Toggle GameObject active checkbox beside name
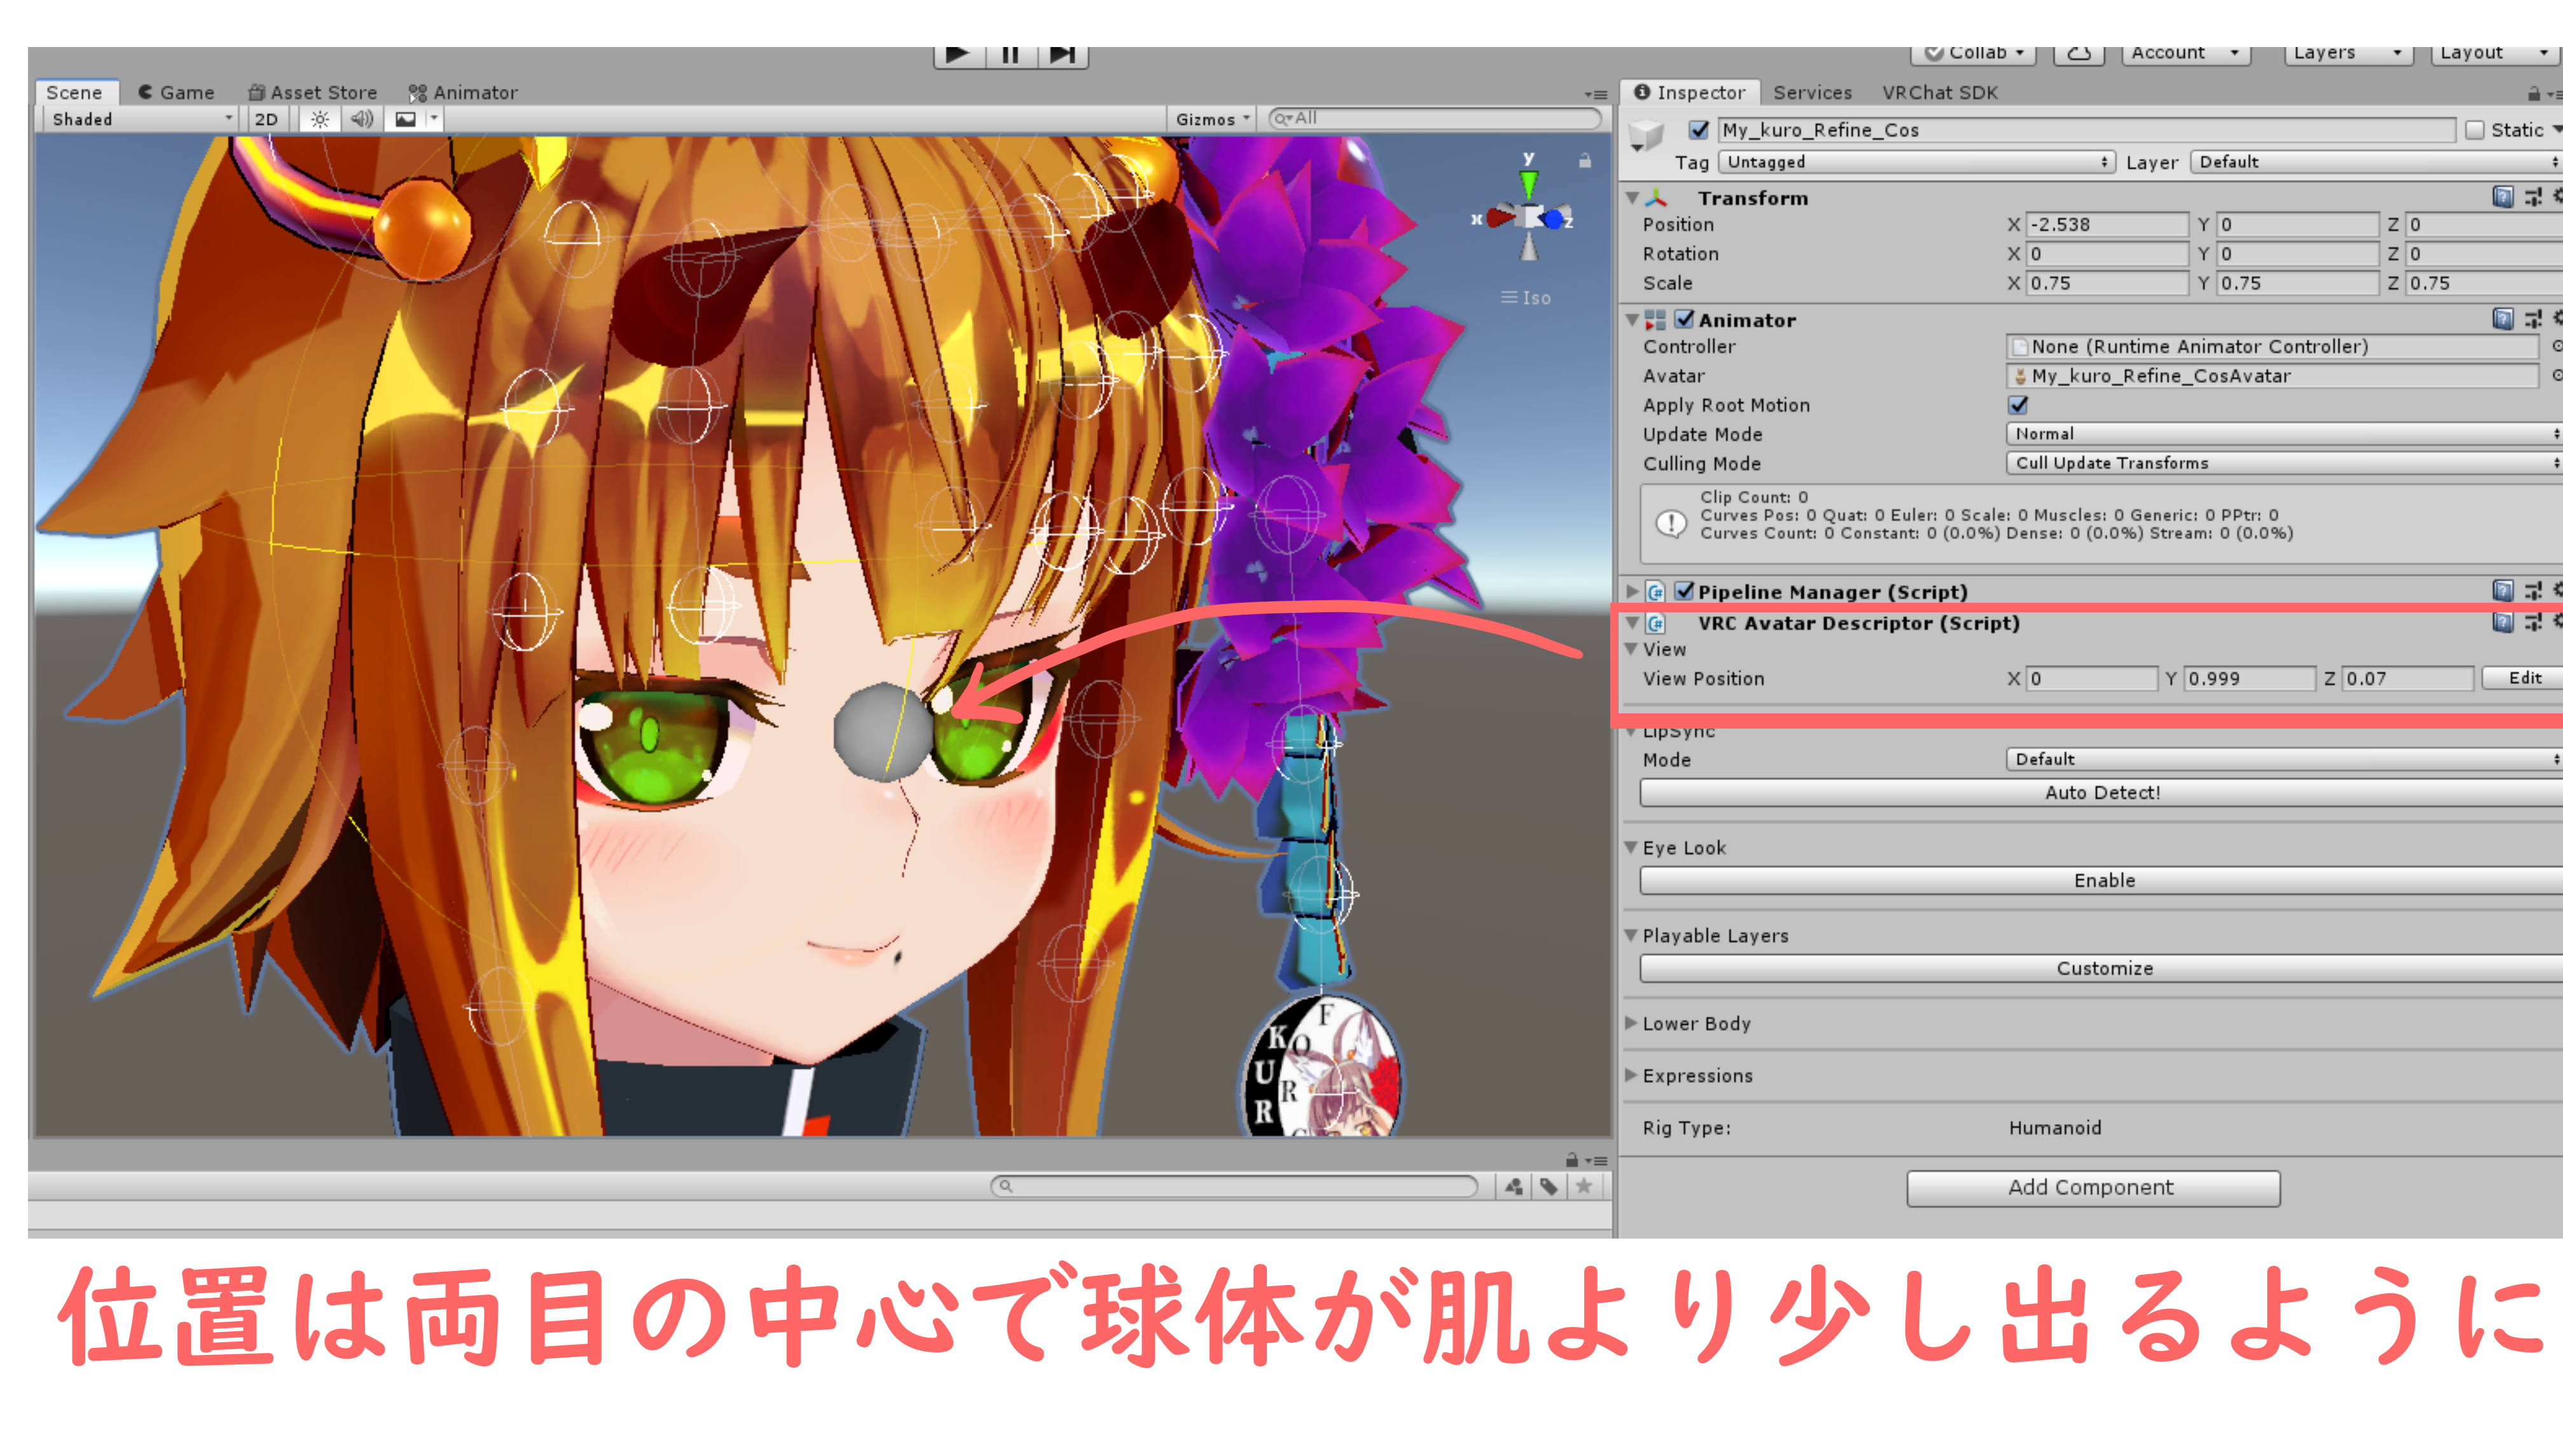 [1698, 130]
